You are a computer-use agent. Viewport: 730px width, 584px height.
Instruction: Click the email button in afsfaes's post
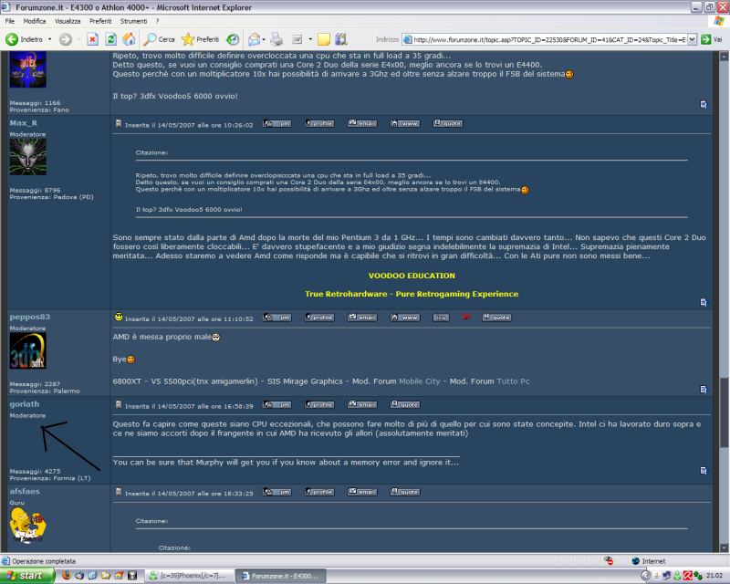[362, 492]
